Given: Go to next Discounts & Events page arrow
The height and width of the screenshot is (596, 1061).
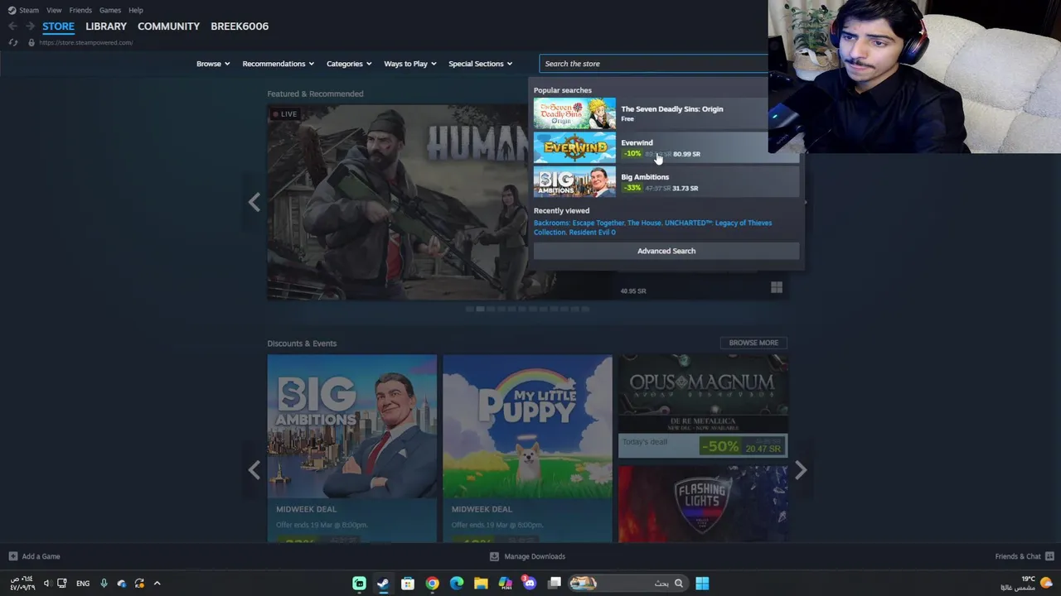Looking at the screenshot, I should 801,470.
